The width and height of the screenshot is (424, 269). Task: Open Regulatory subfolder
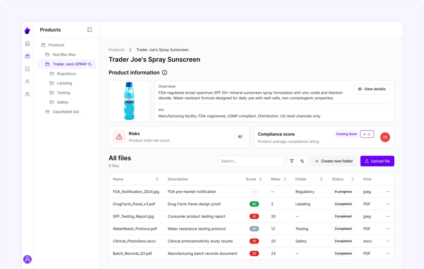67,74
